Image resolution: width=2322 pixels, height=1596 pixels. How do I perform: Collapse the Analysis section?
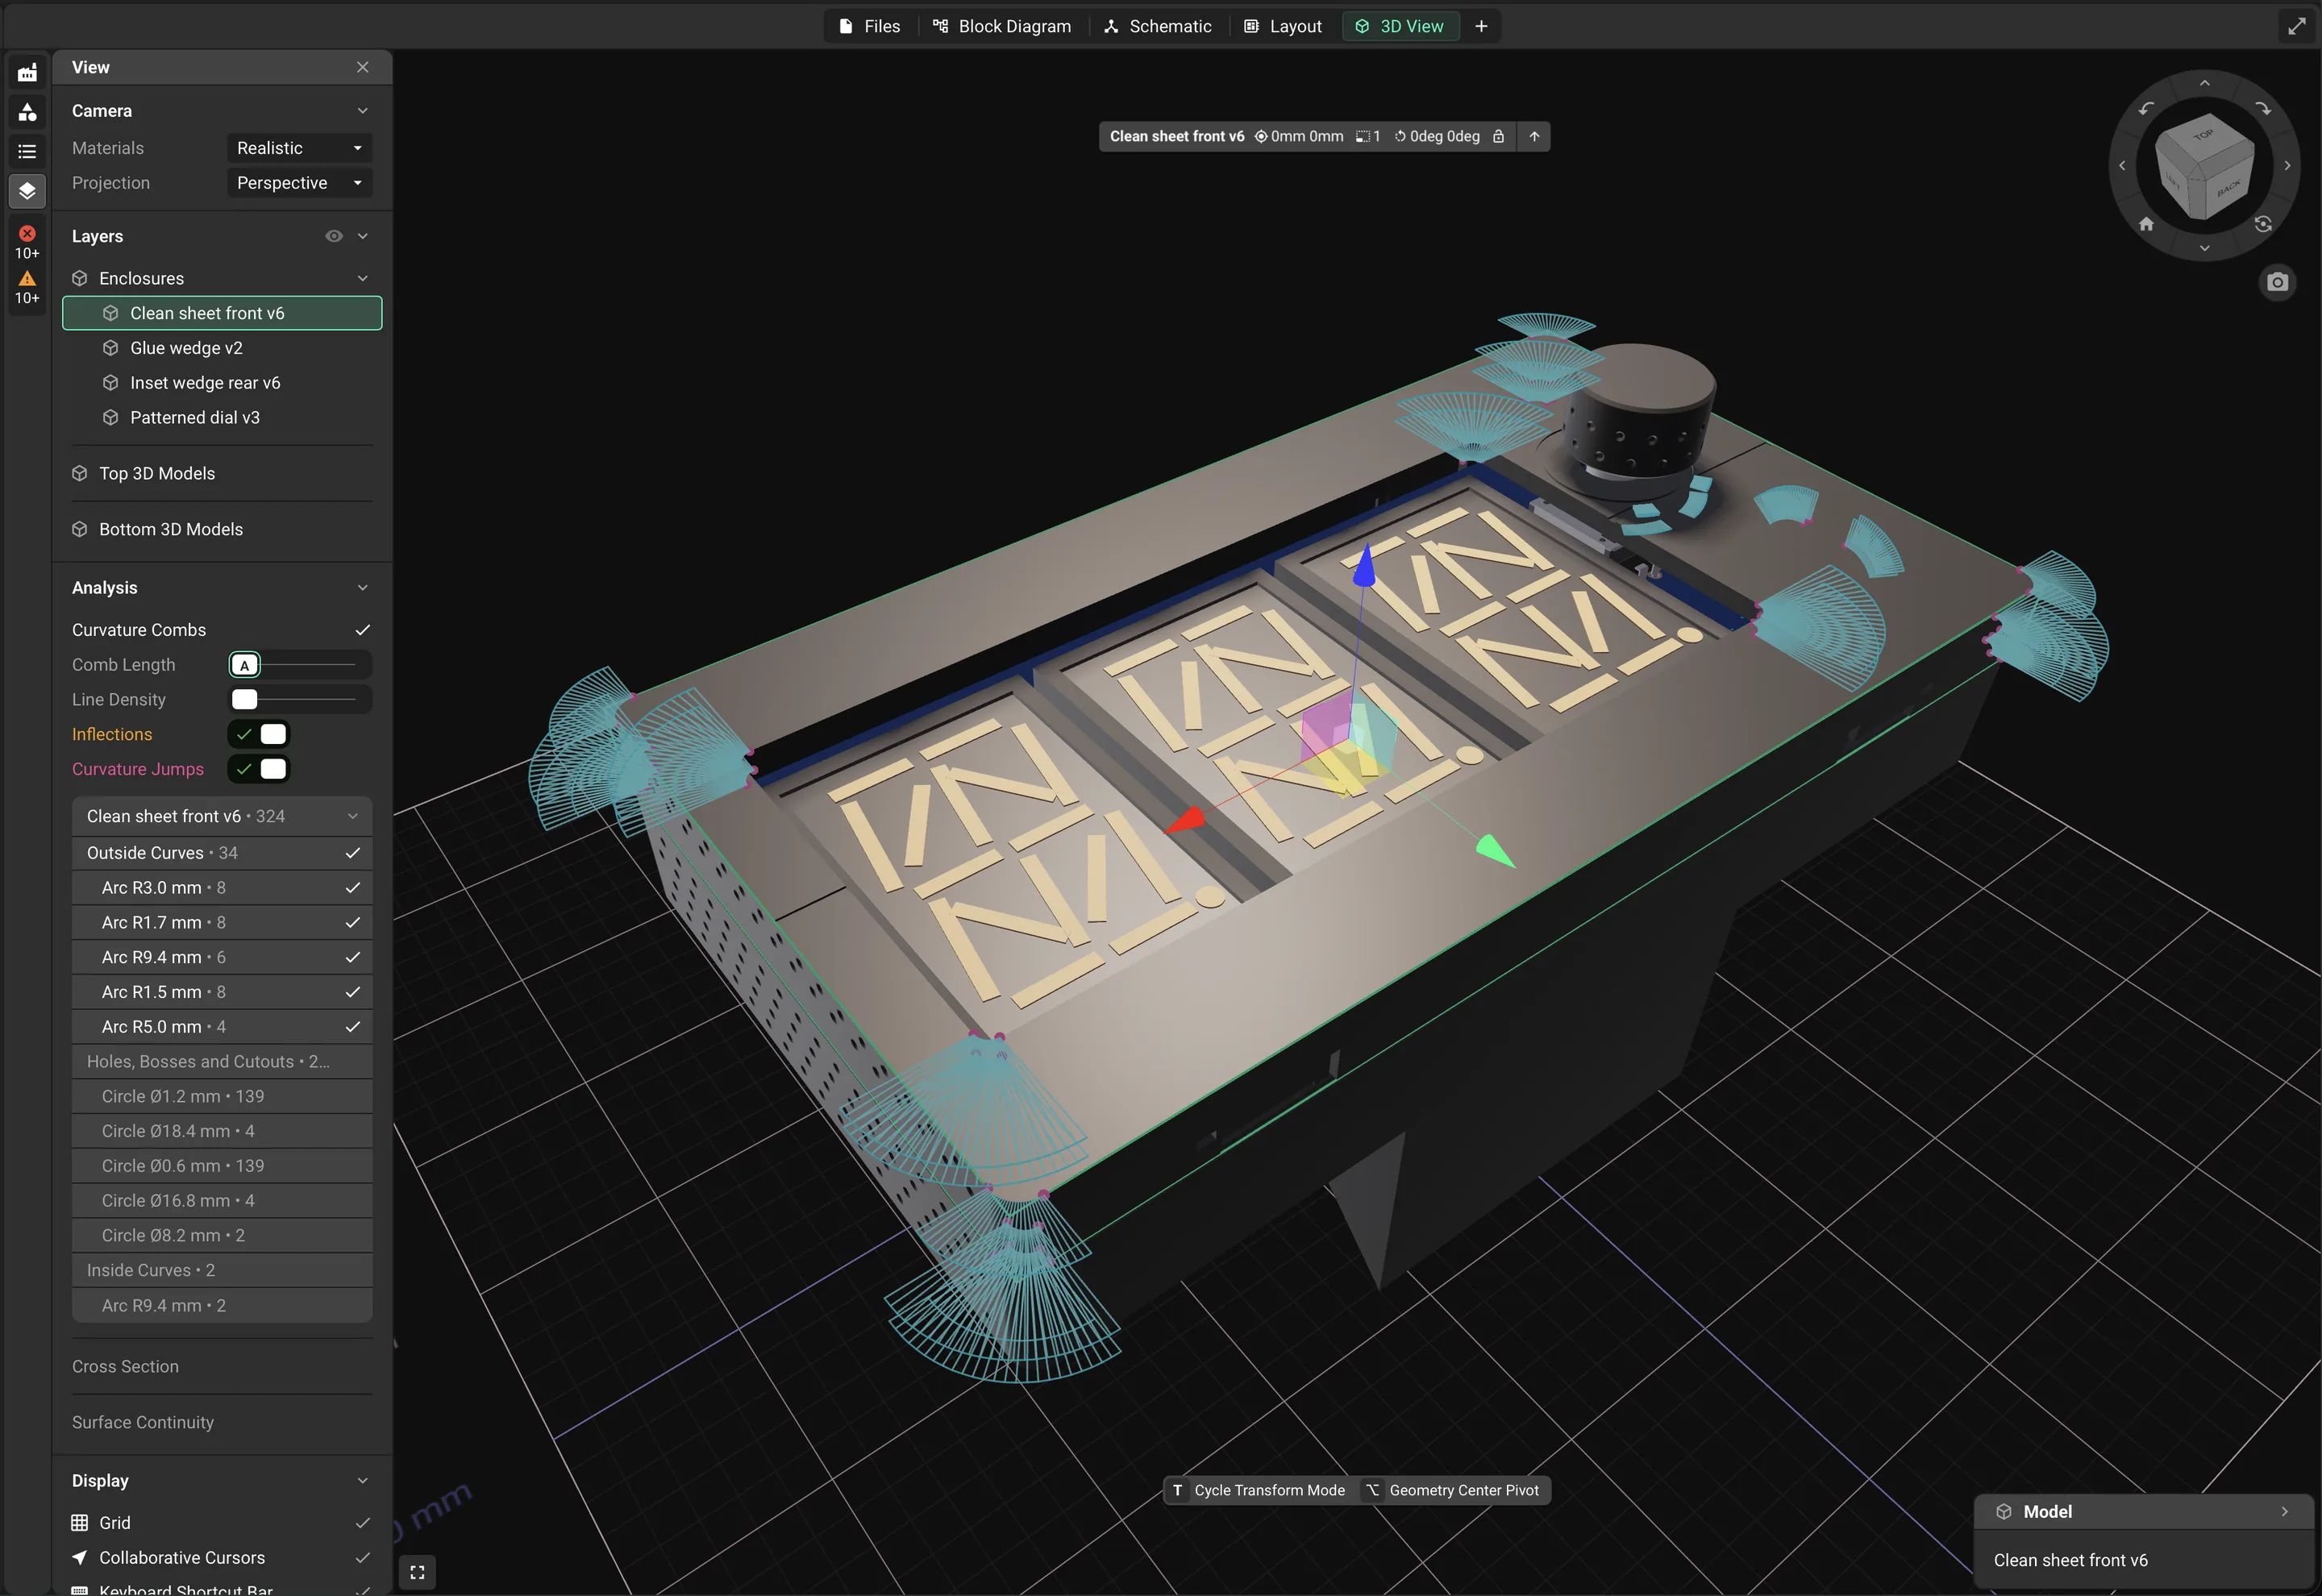(x=362, y=588)
